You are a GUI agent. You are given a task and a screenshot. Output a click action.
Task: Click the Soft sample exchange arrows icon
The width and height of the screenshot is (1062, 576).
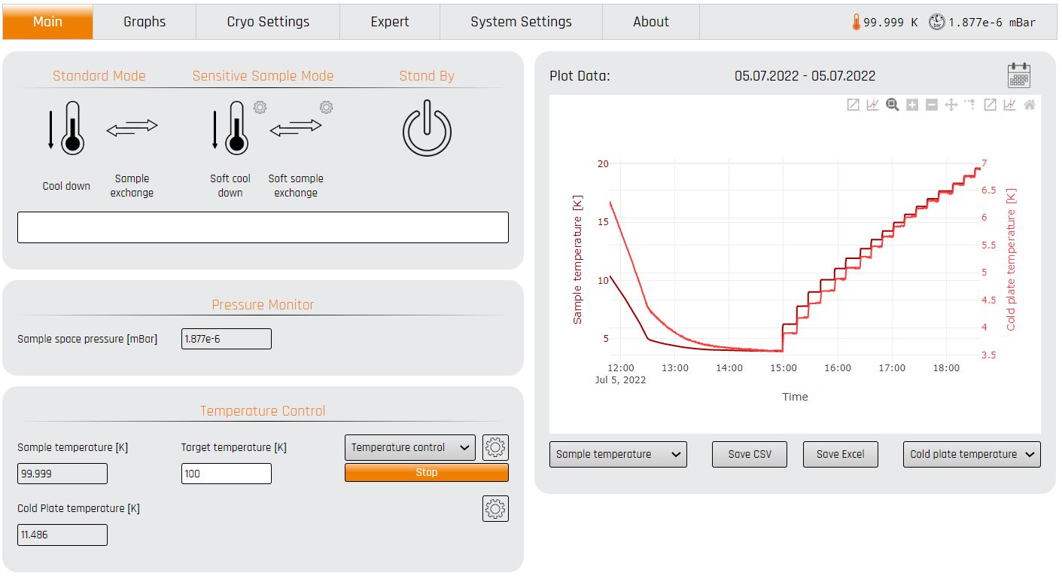click(x=296, y=129)
